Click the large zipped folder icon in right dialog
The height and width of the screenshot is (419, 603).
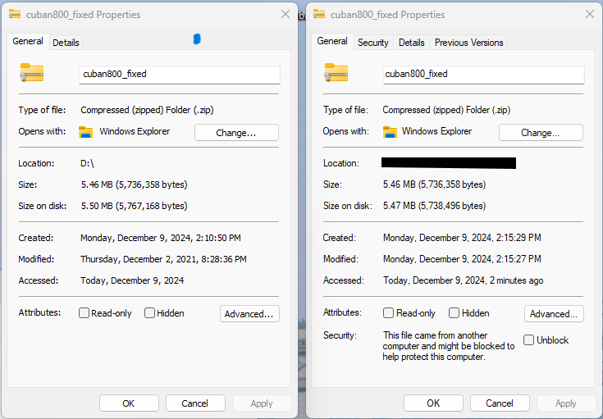click(336, 73)
